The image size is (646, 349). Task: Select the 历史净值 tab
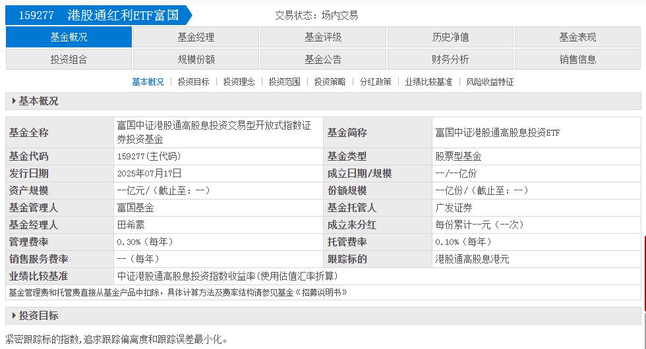pyautogui.click(x=451, y=37)
